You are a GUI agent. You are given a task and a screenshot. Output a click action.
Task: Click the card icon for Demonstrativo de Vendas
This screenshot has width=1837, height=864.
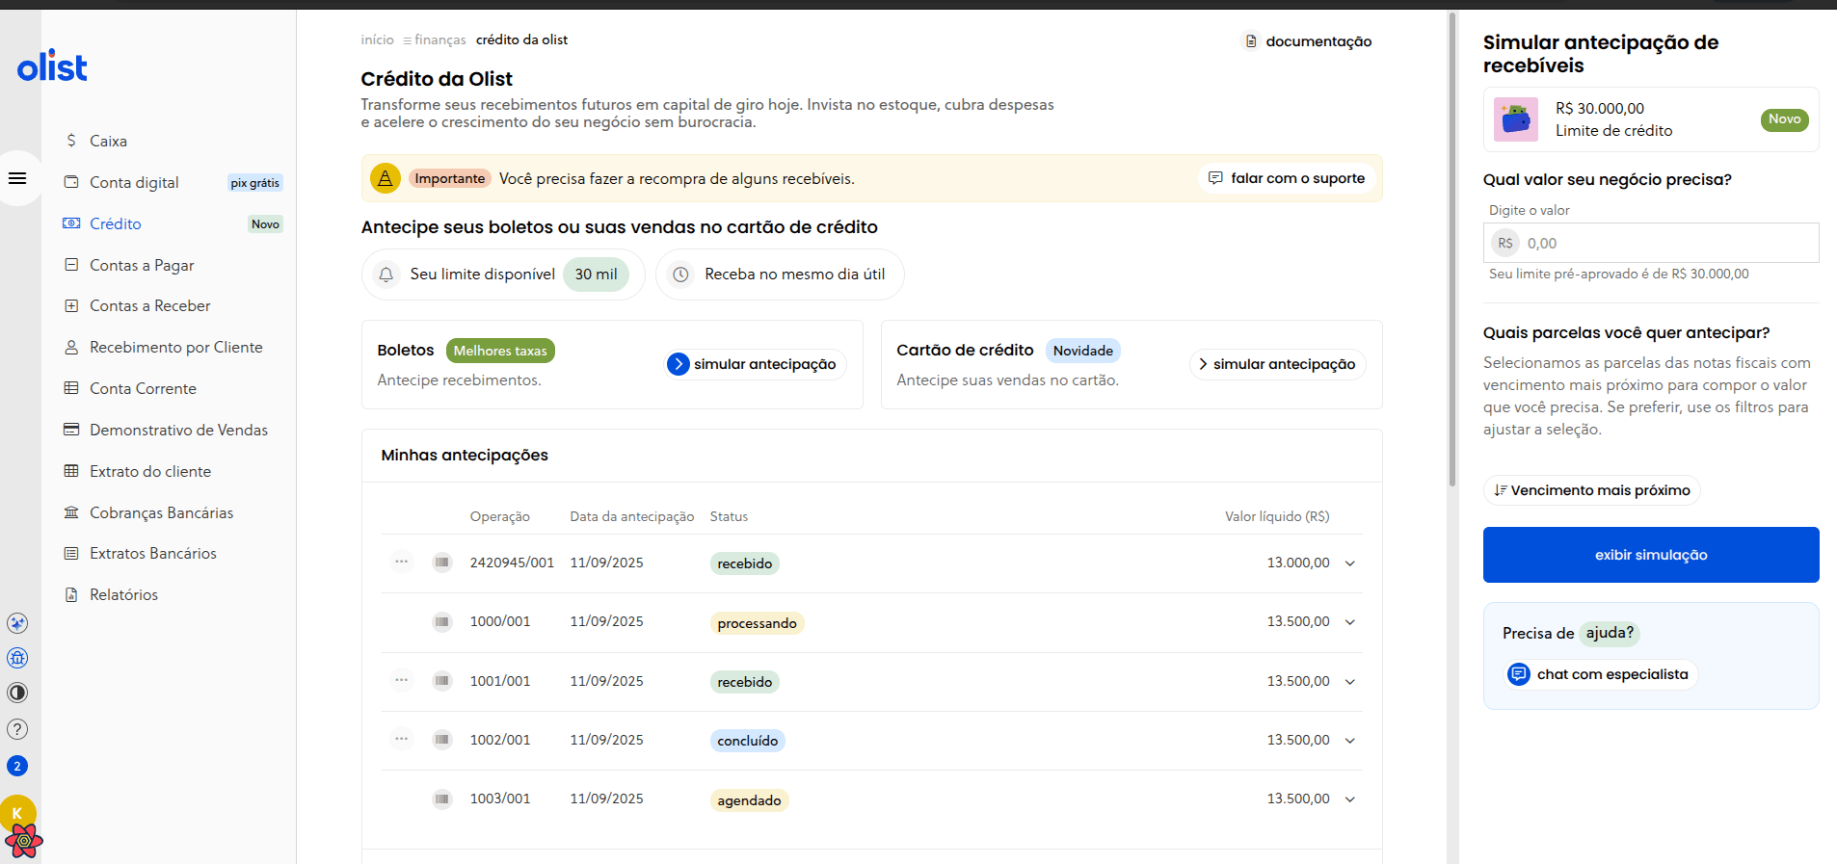[x=71, y=430]
